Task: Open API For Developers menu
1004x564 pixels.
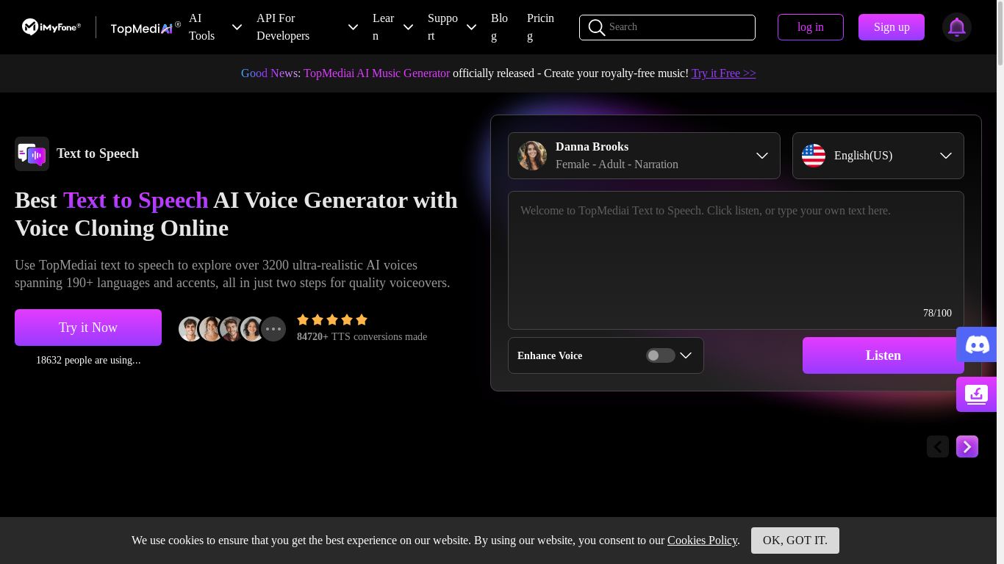Action: (283, 27)
